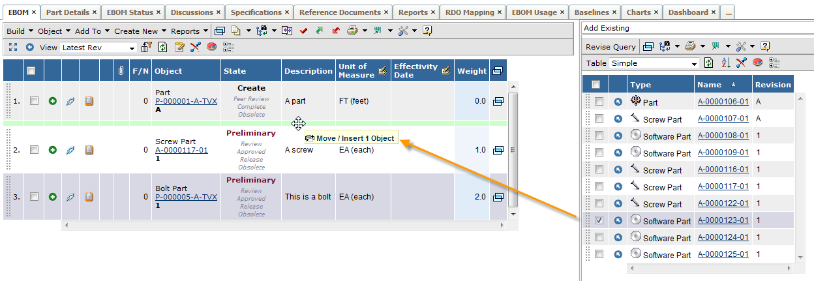This screenshot has height=281, width=814.
Task: Open the Table 'Simple' dropdown
Action: pos(695,64)
